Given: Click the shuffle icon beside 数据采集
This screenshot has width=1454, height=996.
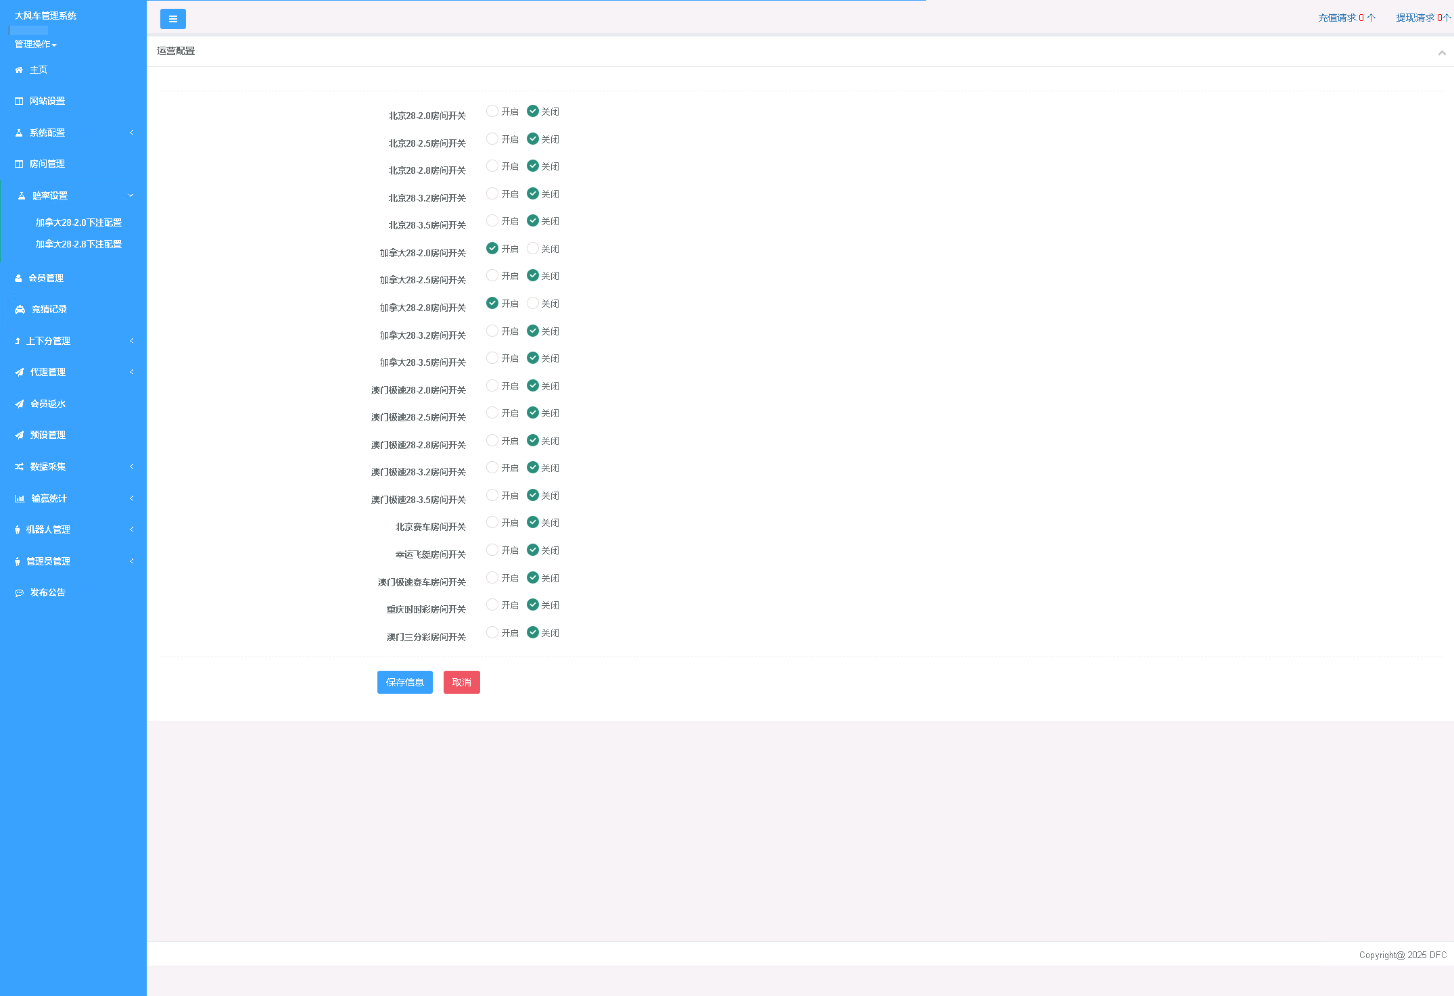Looking at the screenshot, I should (x=19, y=467).
